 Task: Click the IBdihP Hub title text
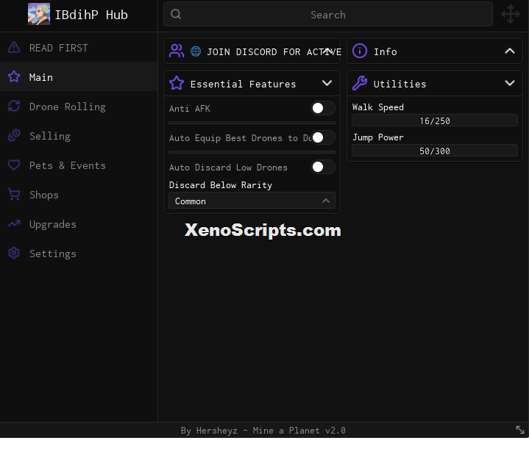pyautogui.click(x=91, y=15)
